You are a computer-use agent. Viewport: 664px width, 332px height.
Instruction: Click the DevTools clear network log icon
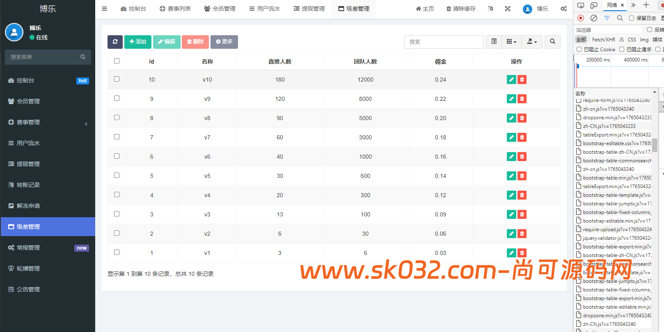click(594, 18)
